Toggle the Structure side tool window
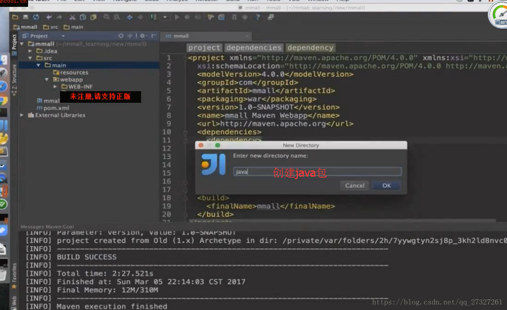507x310 pixels. pos(14,79)
